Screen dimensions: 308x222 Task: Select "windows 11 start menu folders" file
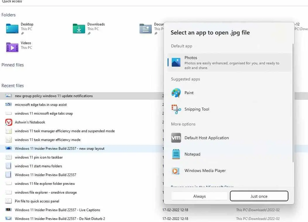tap(39, 166)
